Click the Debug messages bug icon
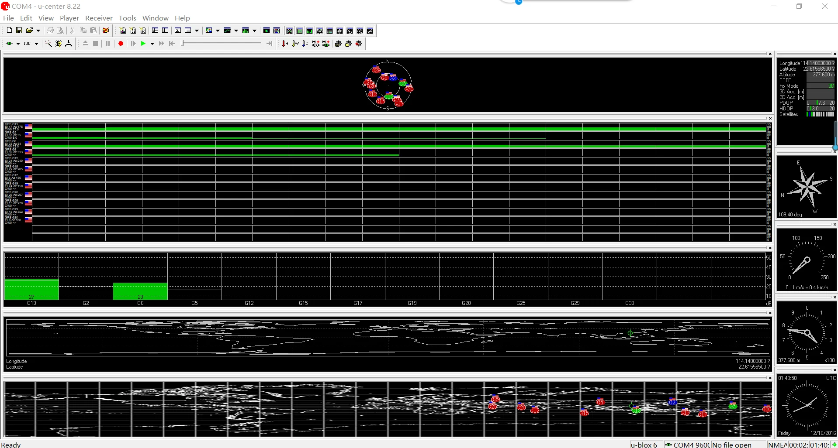The height and width of the screenshot is (448, 838). (x=59, y=44)
